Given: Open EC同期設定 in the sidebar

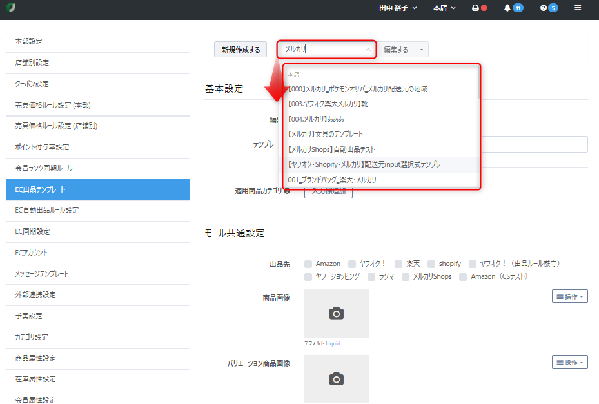Looking at the screenshot, I should coord(98,232).
